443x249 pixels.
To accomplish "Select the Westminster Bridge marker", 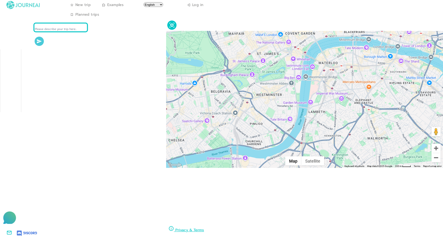I will [x=306, y=77].
